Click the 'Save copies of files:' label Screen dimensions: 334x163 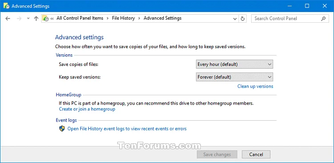coord(78,64)
